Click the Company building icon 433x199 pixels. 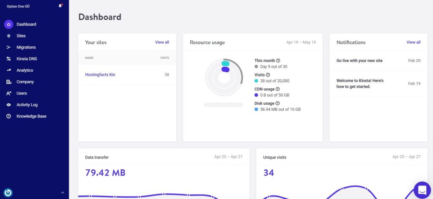pos(8,82)
